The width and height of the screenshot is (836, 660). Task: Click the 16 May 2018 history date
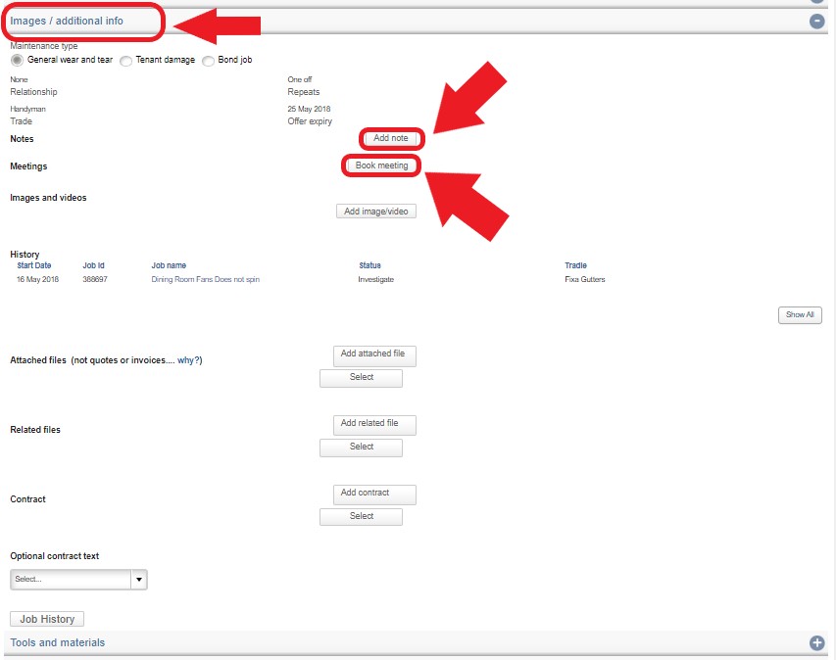click(x=37, y=279)
